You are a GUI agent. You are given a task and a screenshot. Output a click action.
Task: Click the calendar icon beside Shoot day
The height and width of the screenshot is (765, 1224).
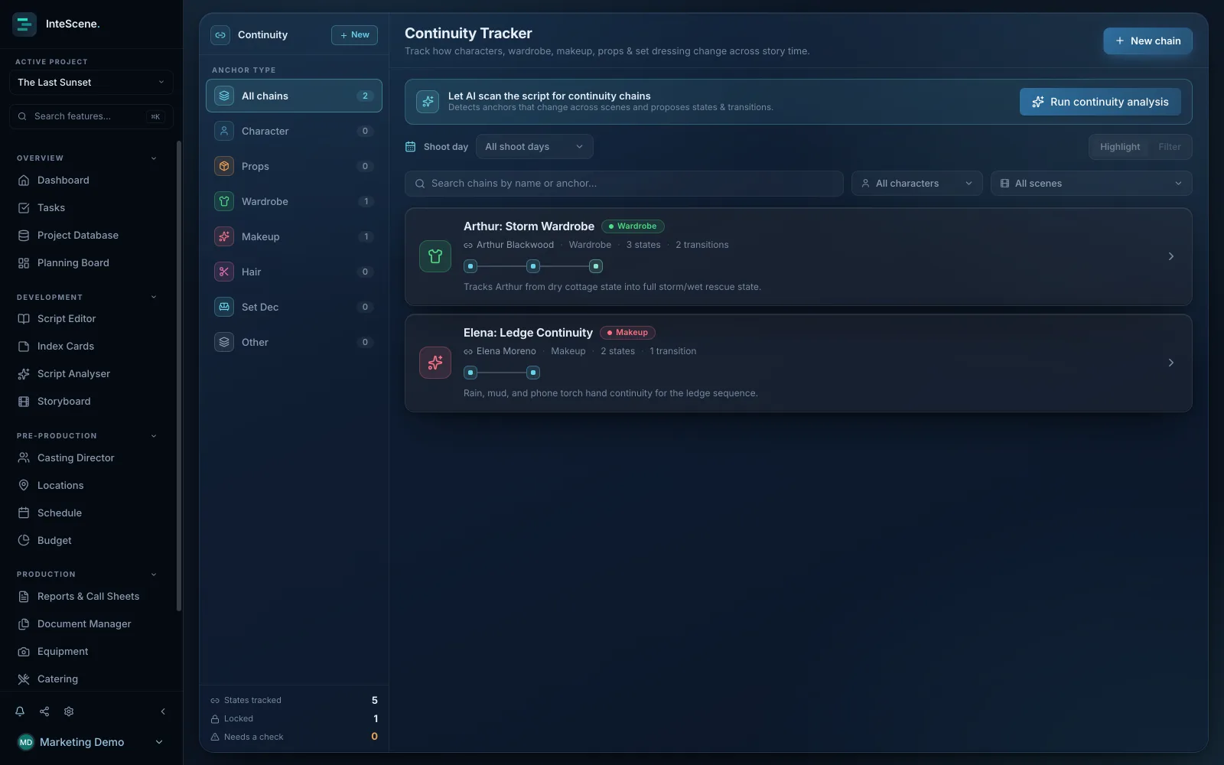click(x=410, y=147)
